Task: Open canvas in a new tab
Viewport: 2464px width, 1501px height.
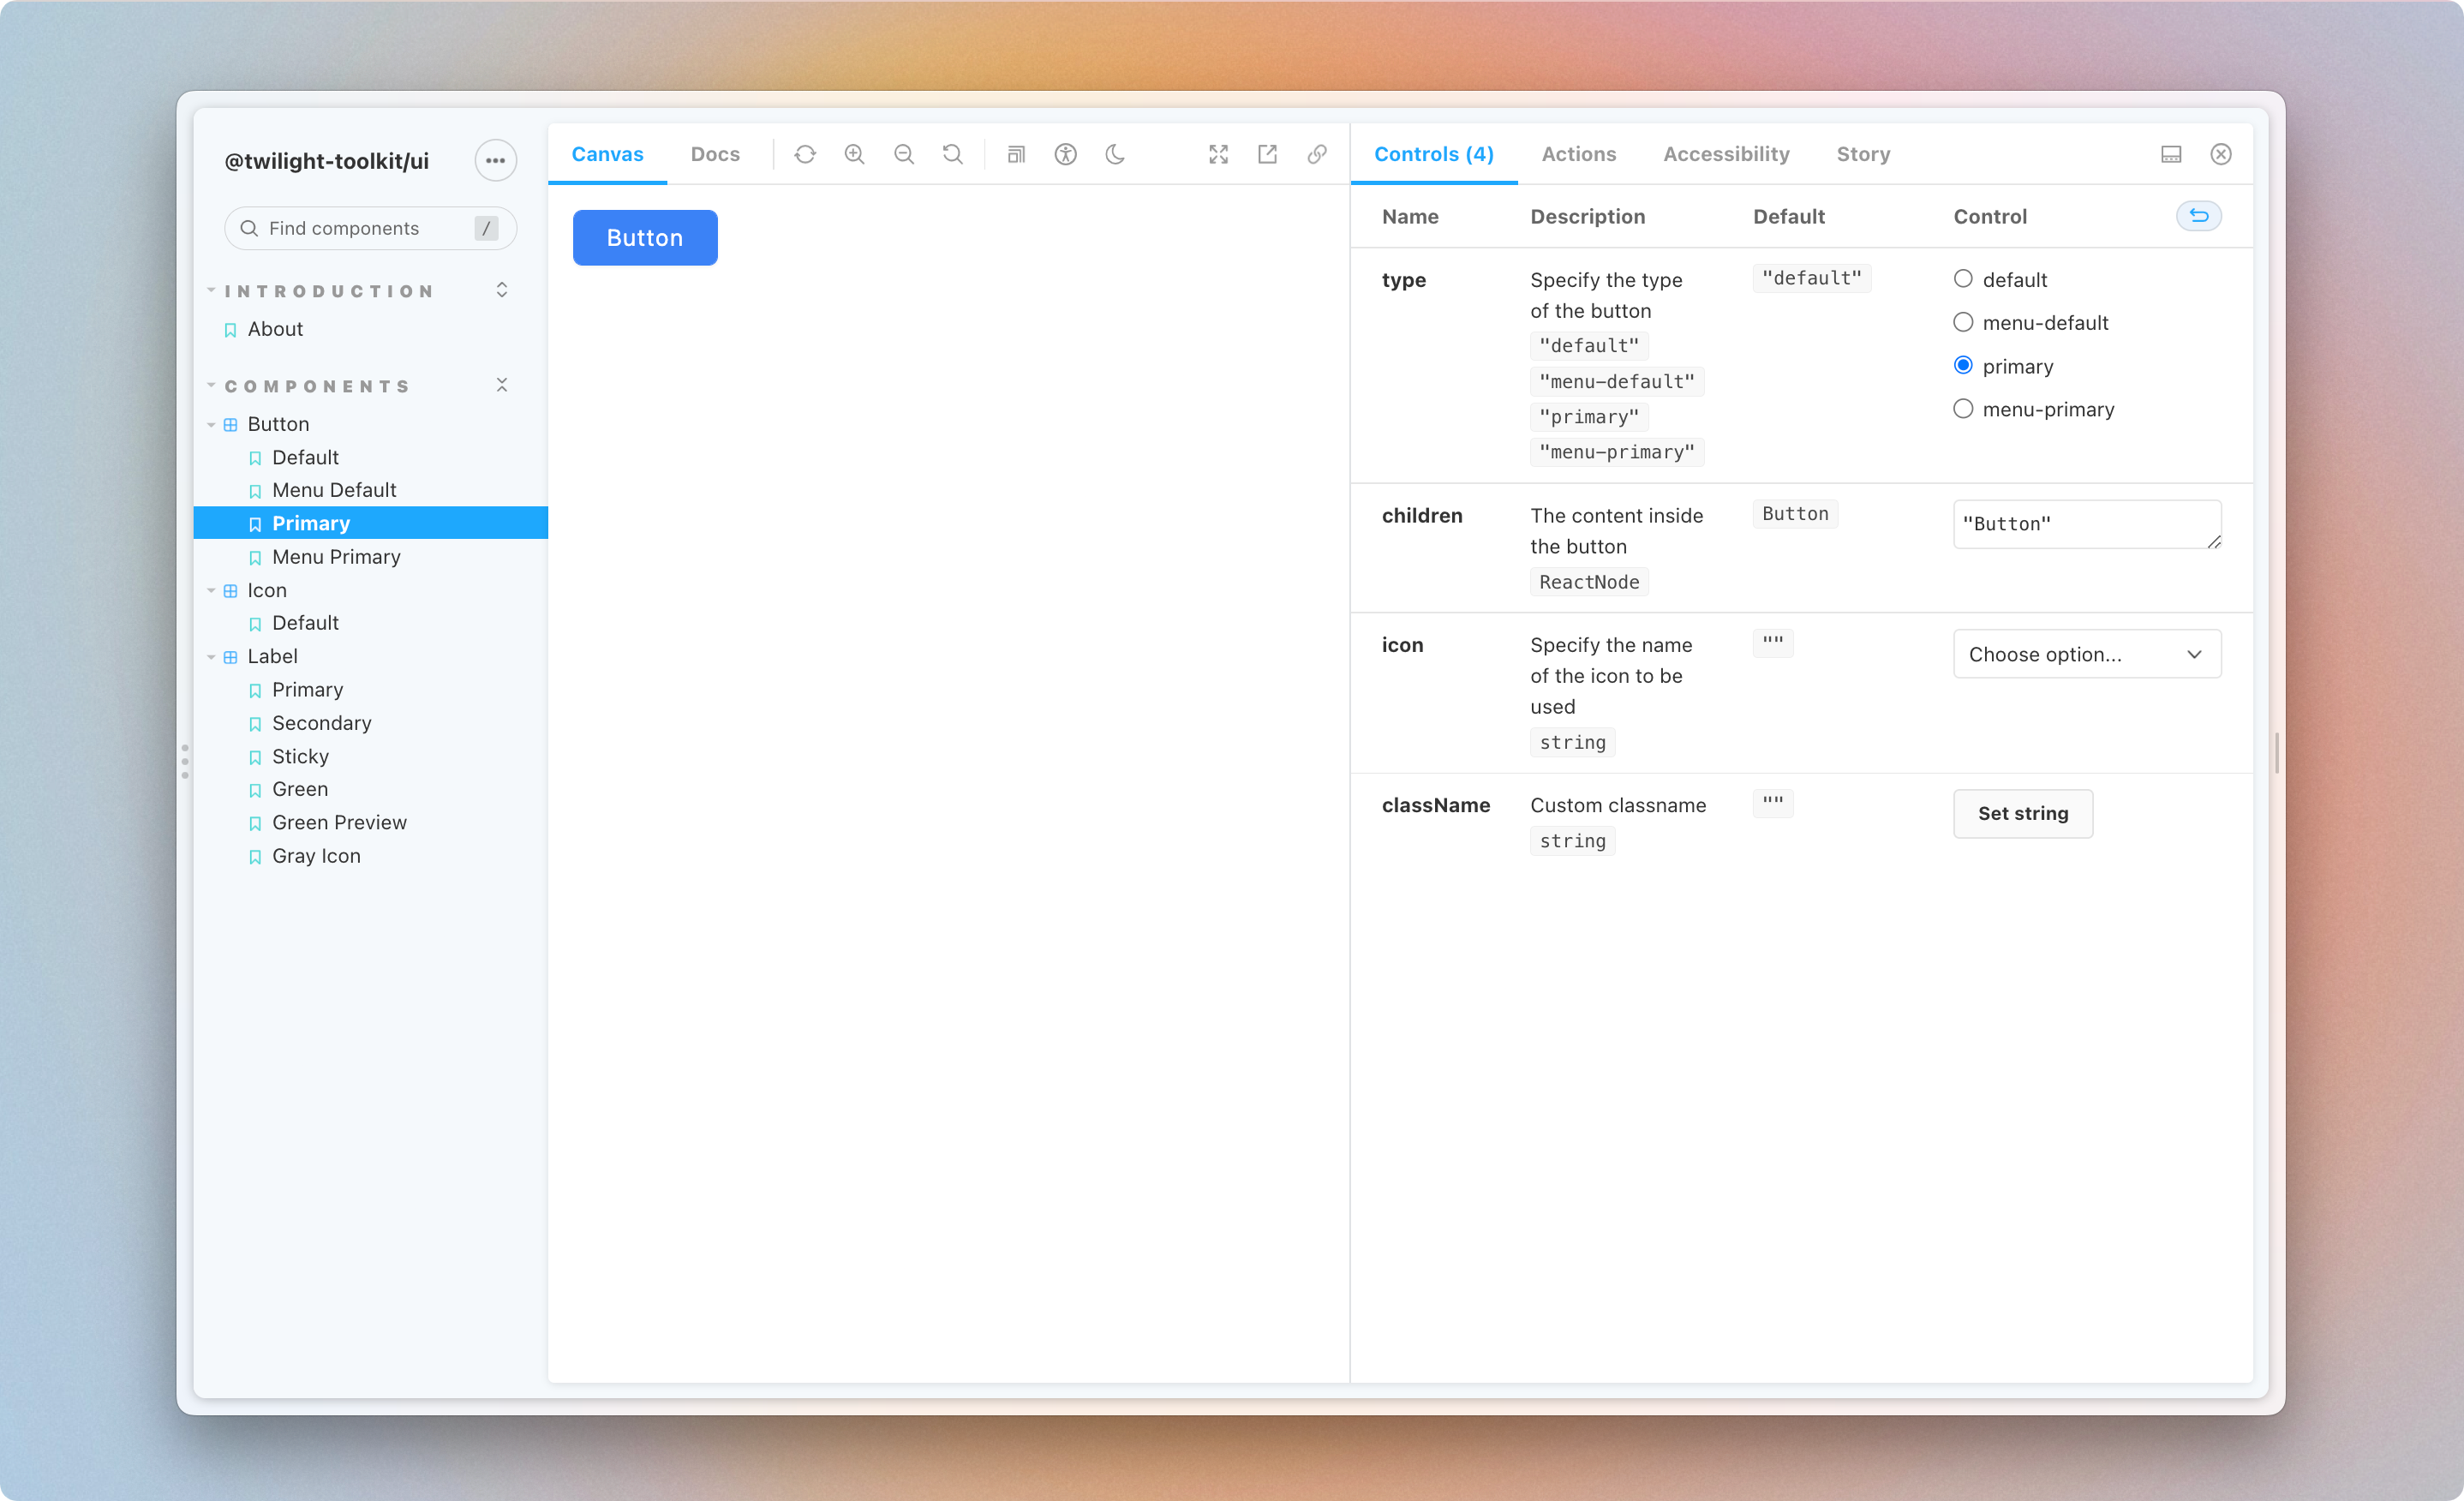Action: (x=1267, y=154)
